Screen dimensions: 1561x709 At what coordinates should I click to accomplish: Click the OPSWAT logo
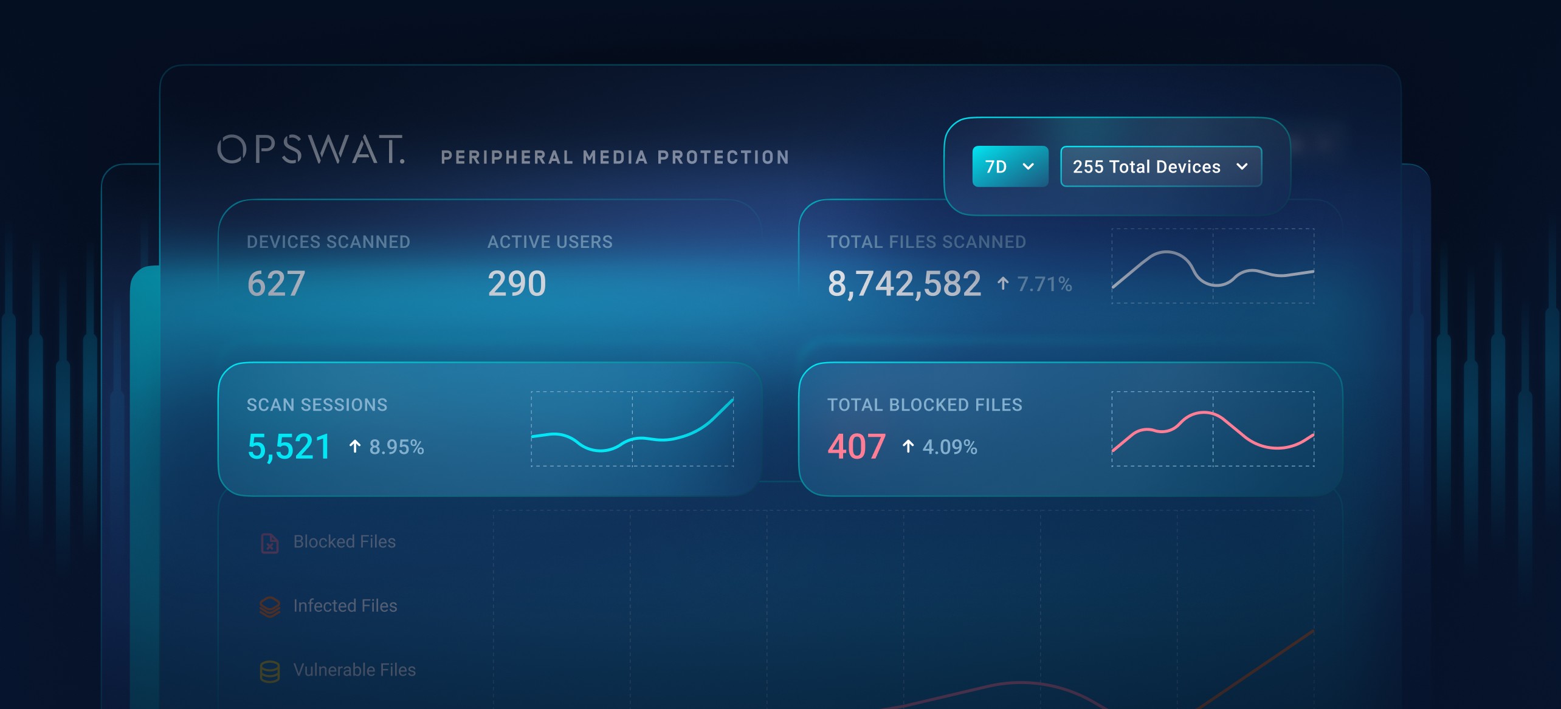point(311,149)
